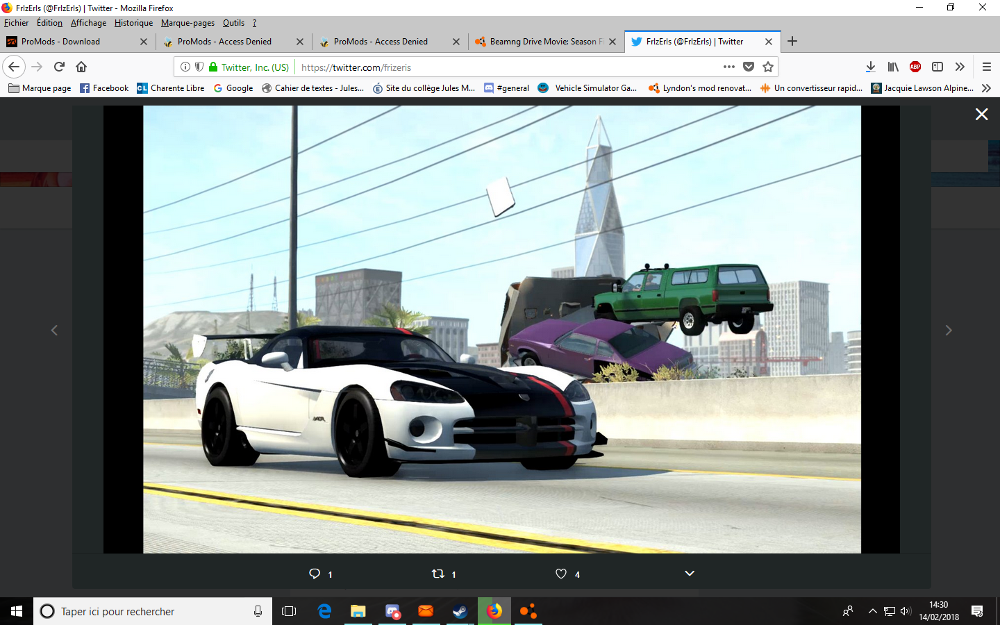1000x625 pixels.
Task: Show more bookmarks overflow chevron
Action: (986, 88)
